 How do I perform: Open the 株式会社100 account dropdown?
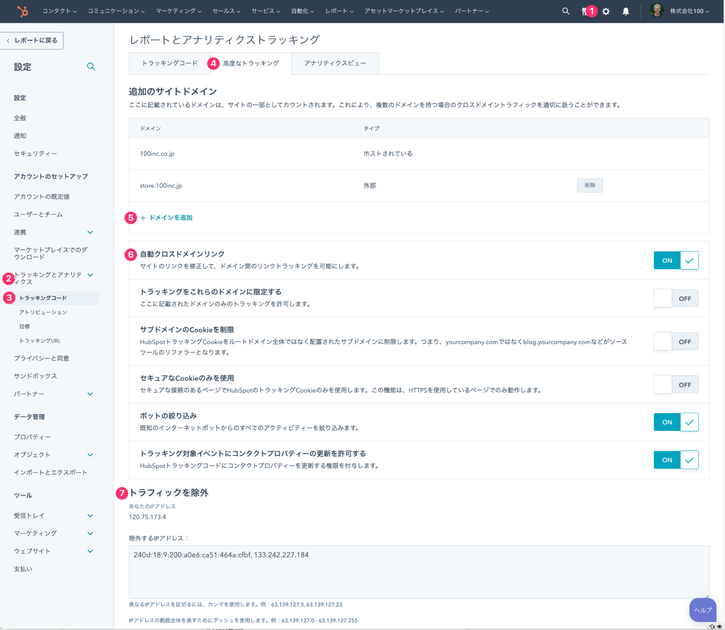689,11
